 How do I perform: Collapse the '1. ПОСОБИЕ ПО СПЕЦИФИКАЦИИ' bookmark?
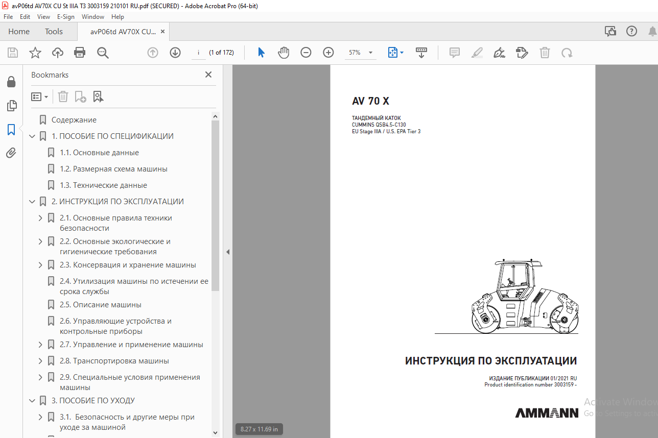(x=32, y=136)
